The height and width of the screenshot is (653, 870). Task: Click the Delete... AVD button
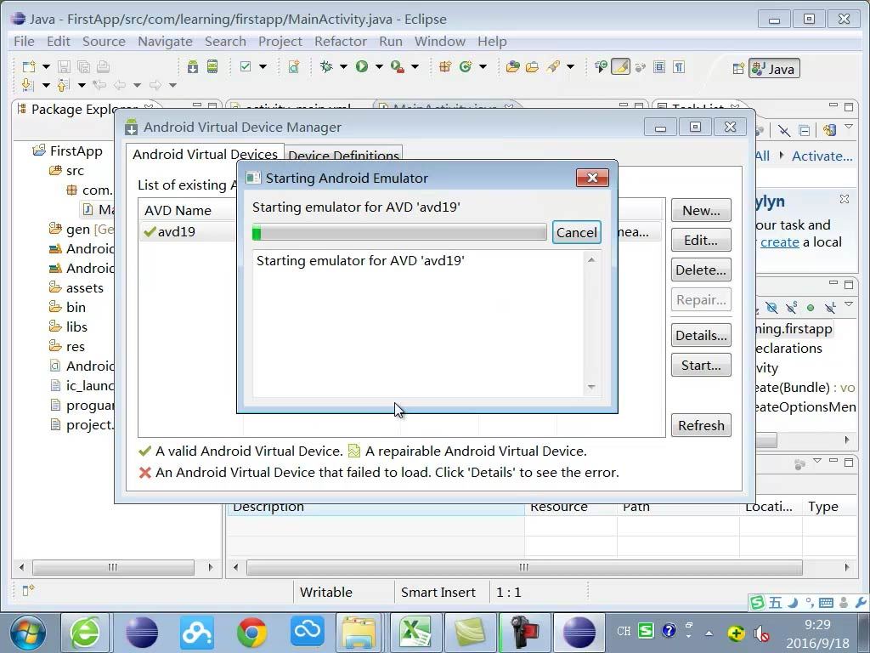701,270
